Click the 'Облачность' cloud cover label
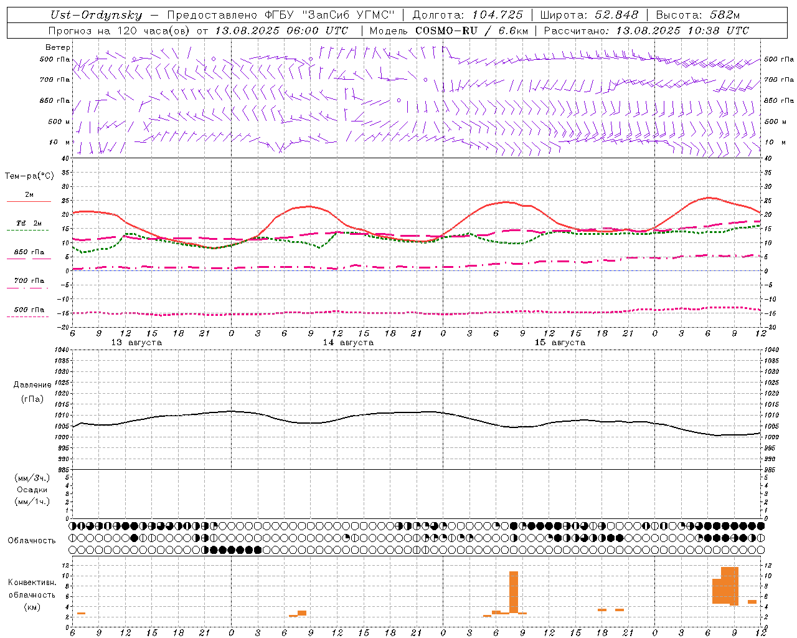Viewport: 797px width, 638px height. pos(32,541)
